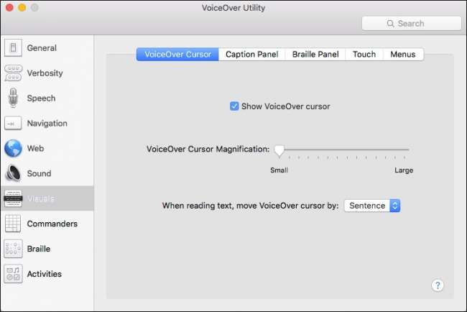Click the Web globe icon
This screenshot has height=312, width=467.
pos(13,149)
